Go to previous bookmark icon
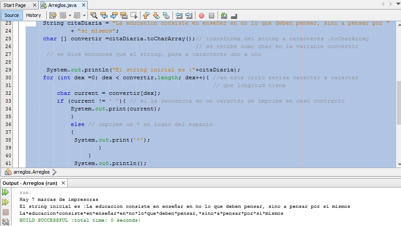 coord(146,15)
